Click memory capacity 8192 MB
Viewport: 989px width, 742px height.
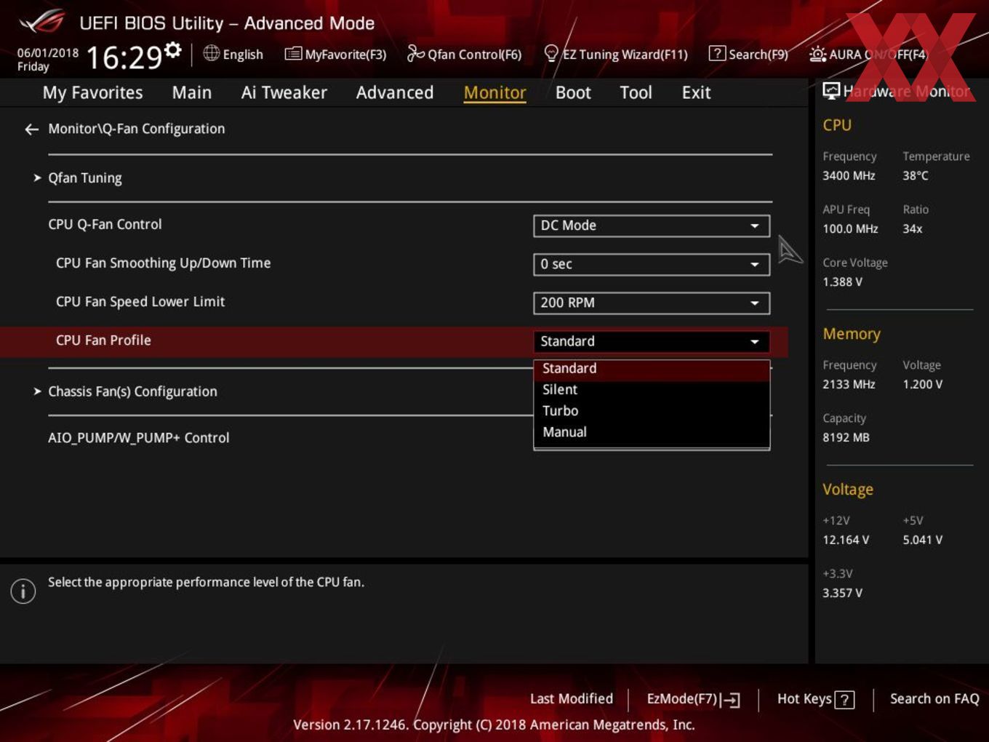point(846,437)
